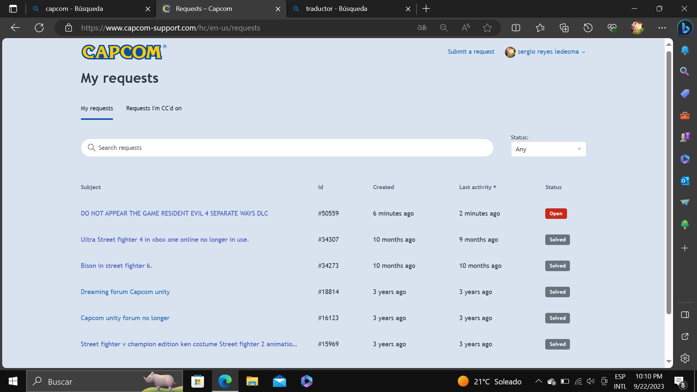Open Dreaming forum Capcom unity request
This screenshot has width=697, height=392.
pos(125,292)
